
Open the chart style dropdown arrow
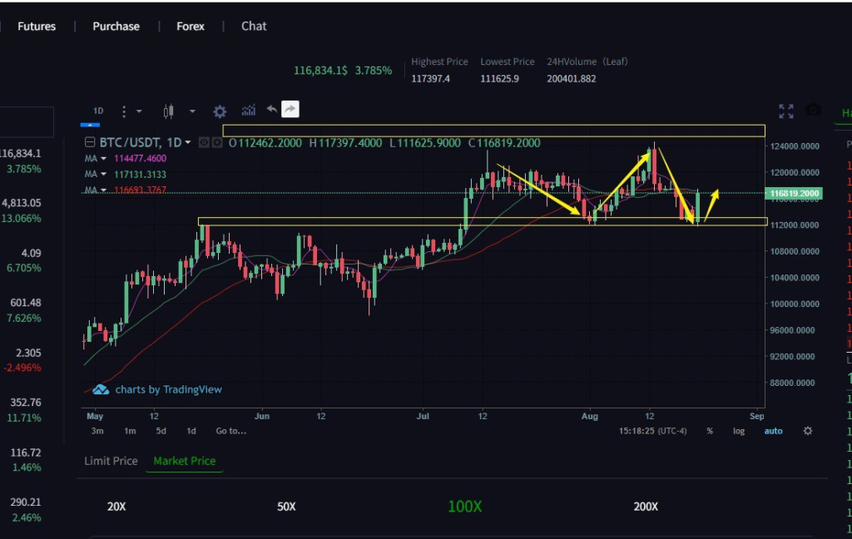[x=192, y=111]
